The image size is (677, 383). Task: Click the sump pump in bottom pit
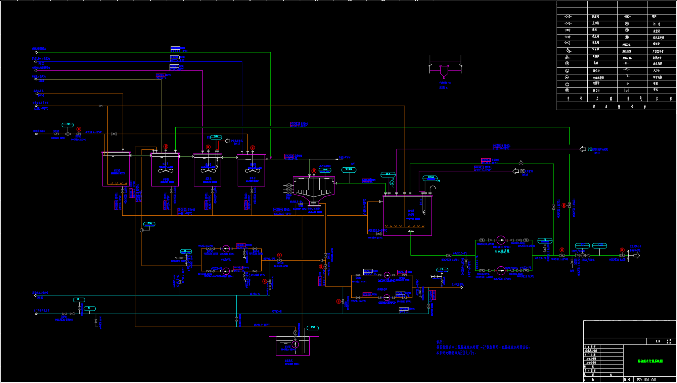click(295, 344)
